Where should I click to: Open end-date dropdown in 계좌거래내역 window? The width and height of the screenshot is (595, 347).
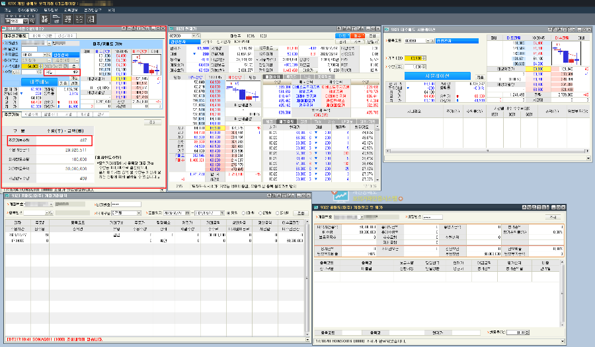(222, 213)
